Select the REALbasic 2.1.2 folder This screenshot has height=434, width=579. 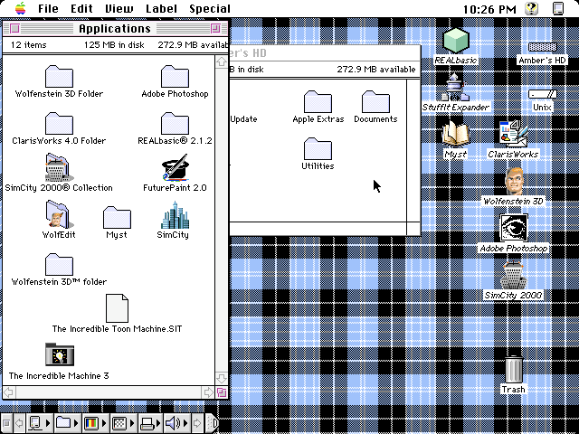pyautogui.click(x=175, y=124)
